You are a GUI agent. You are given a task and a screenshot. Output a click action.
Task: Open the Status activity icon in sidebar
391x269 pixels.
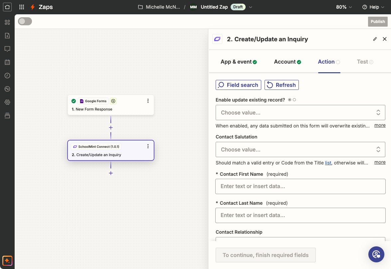[x=7, y=89]
